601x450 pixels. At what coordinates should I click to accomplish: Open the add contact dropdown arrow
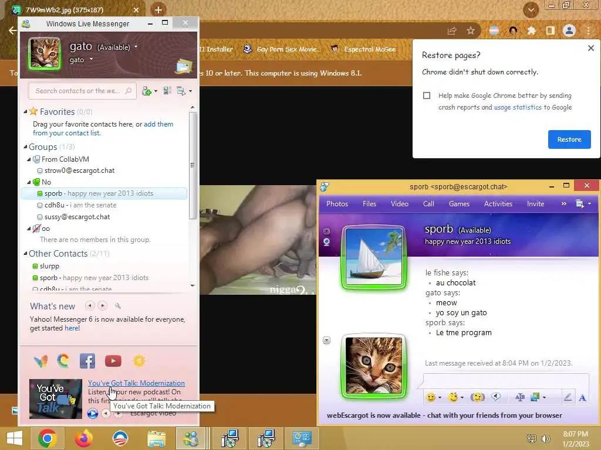tap(156, 91)
